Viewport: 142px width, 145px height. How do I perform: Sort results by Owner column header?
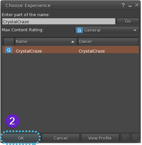108,42
